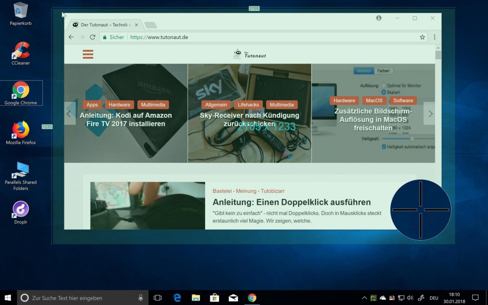The height and width of the screenshot is (305, 488).
Task: Enable the Helligkeit automatisch anpassen checkbox
Action: (384, 146)
